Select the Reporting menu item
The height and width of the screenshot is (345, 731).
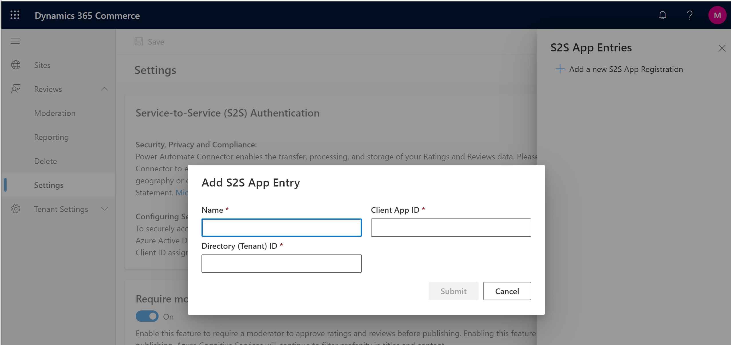[x=52, y=137]
